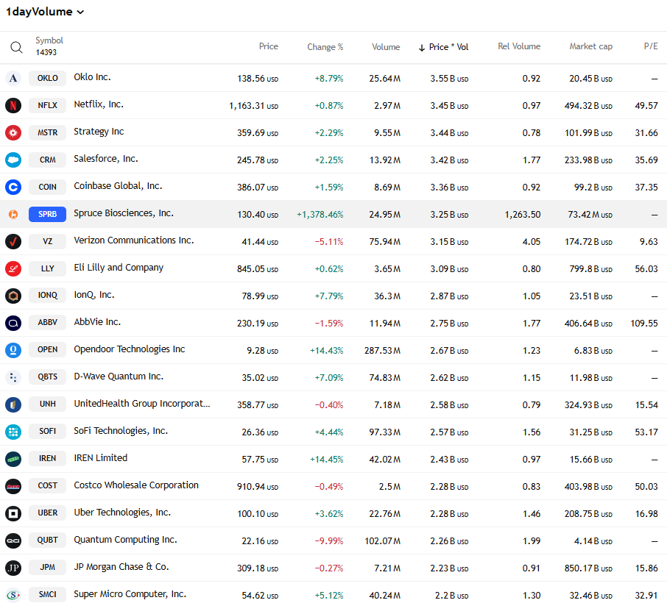
Task: Sort by Market cap column header
Action: pos(591,47)
